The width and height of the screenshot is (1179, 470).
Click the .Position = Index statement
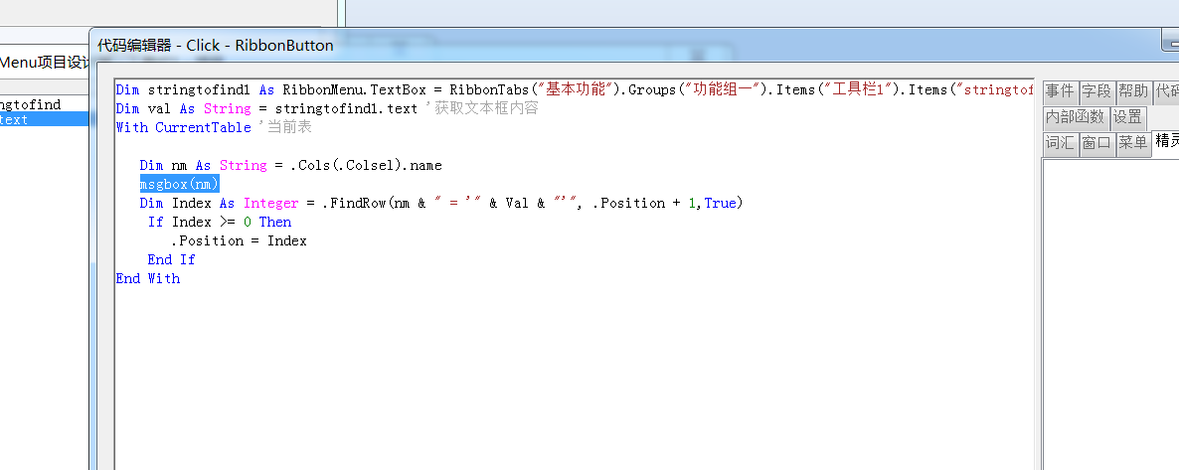[x=239, y=240]
